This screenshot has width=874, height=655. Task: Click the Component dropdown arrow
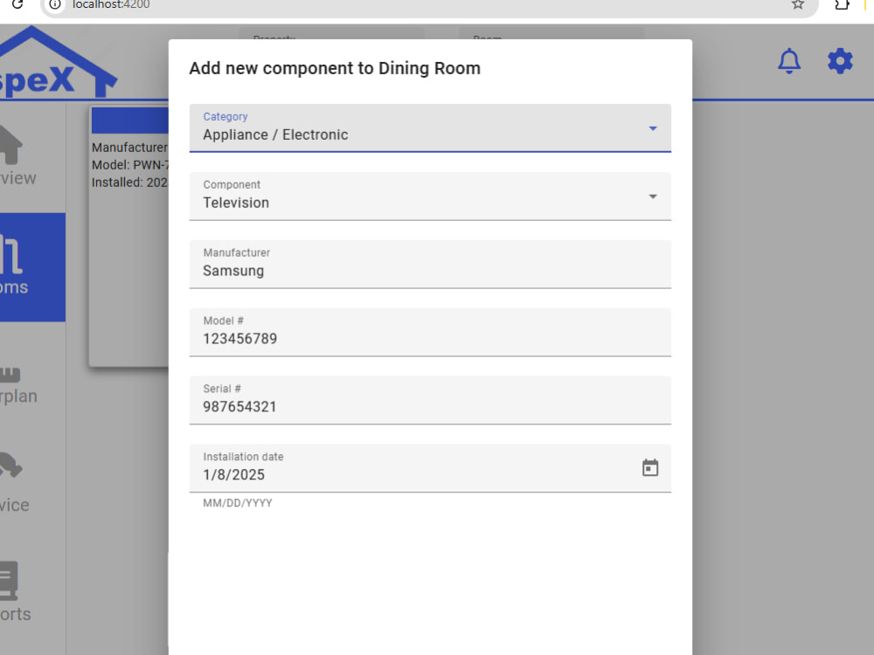[653, 196]
